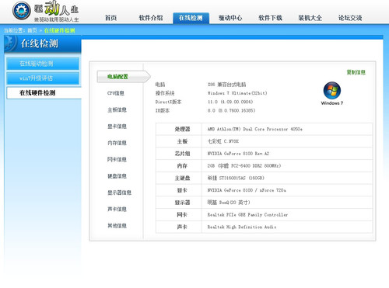
Task: Click the 声卡 row label in table
Action: (x=182, y=227)
